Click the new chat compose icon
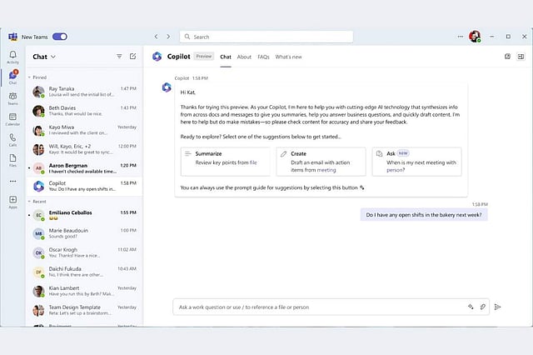Viewport: 533px width, 355px height. tap(132, 57)
